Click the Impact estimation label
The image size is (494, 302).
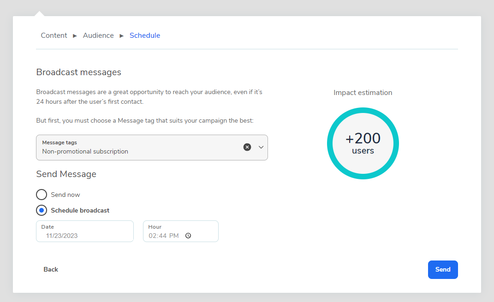[363, 93]
